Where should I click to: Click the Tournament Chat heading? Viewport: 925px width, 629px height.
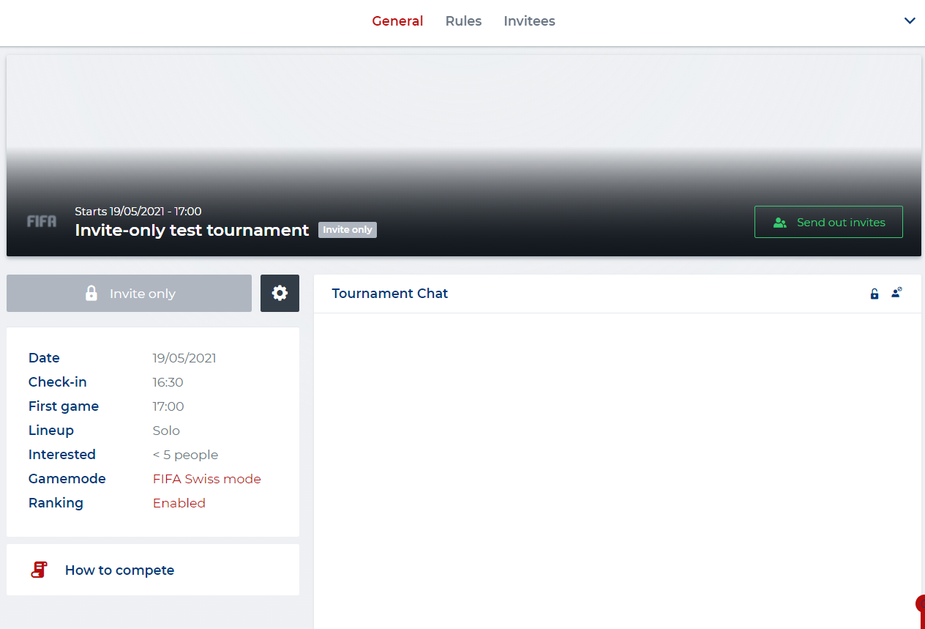389,294
